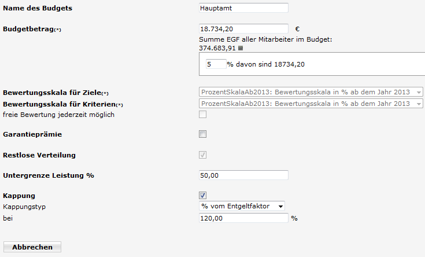Click the davon sind 18734,20 text

tap(270, 64)
